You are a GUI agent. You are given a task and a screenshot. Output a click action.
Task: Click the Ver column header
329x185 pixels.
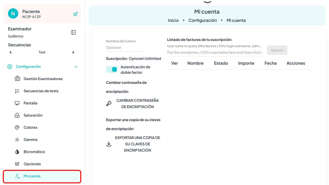pos(175,63)
